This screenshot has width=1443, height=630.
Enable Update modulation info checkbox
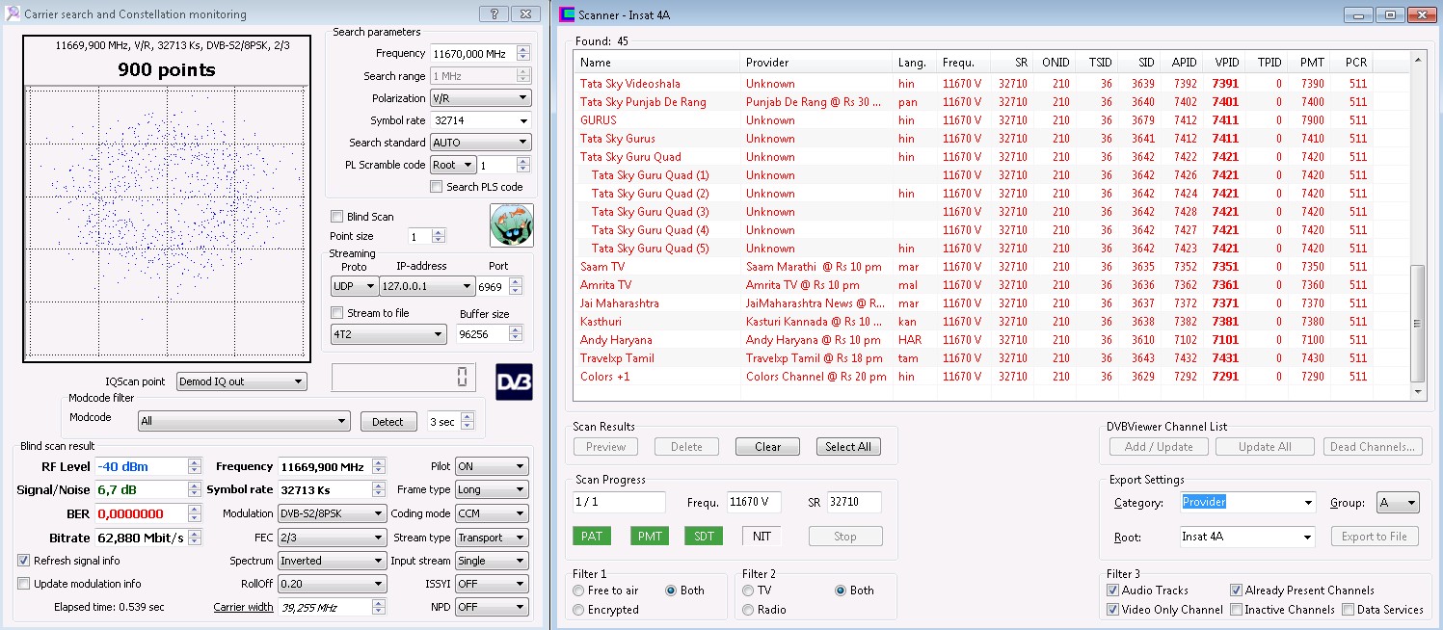point(24,584)
